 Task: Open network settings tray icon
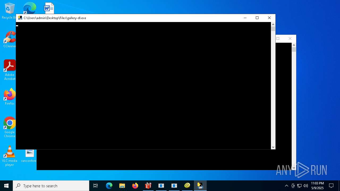(299, 186)
